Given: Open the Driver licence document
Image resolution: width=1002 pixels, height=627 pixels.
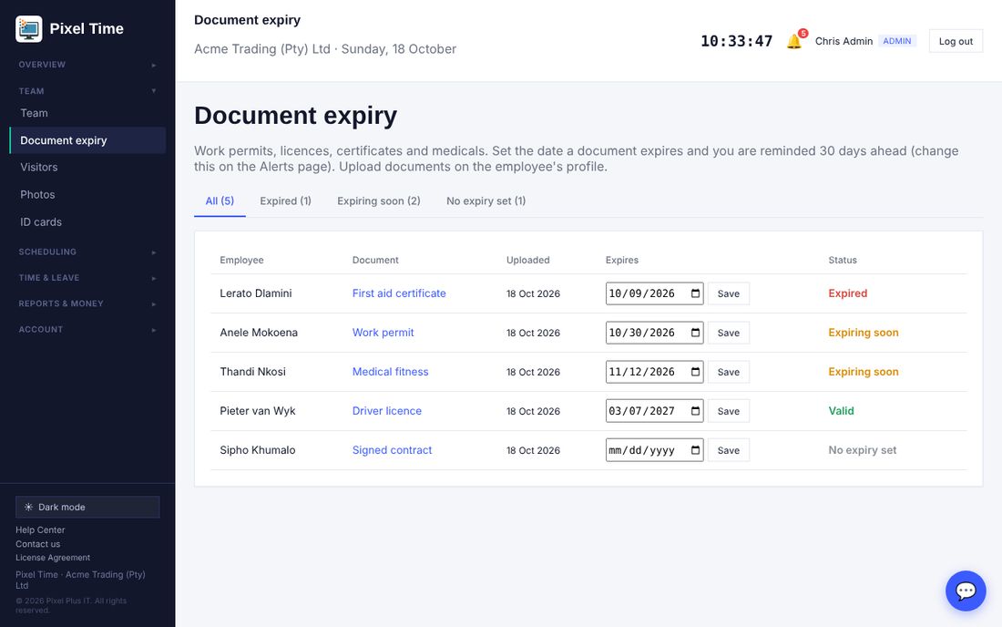Looking at the screenshot, I should pyautogui.click(x=387, y=411).
